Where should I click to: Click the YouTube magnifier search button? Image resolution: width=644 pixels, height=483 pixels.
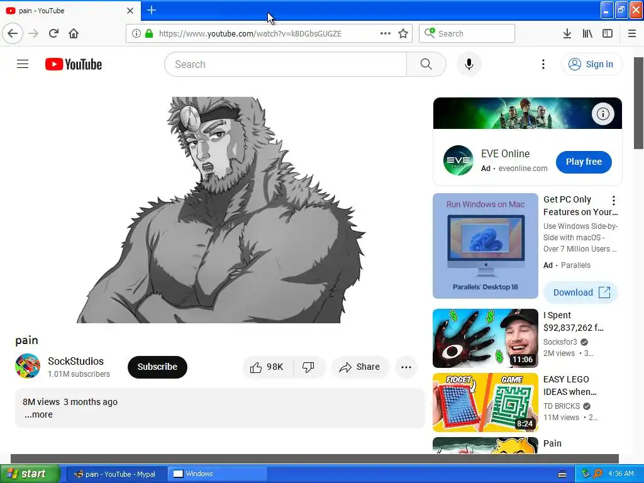tap(426, 64)
